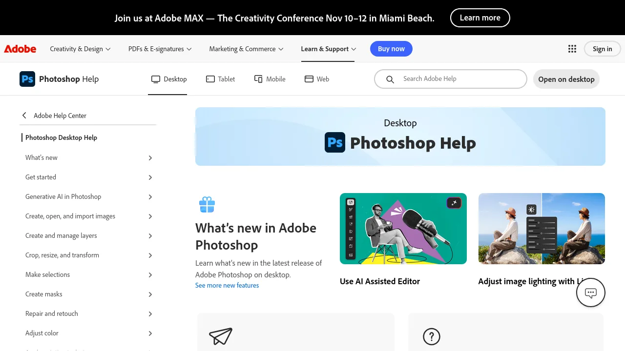Screen dimensions: 625x351
Task: Open the Marketing & Commerce menu
Action: 247,49
